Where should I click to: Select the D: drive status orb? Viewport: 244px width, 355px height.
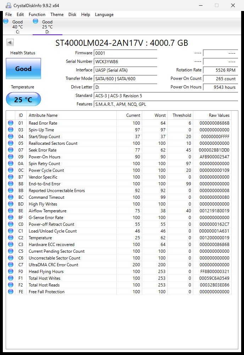35,21
